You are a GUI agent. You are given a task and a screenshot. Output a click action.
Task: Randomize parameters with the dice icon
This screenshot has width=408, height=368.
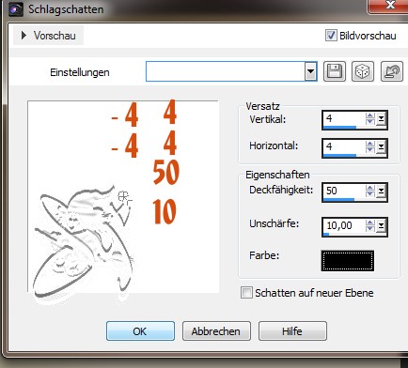pos(363,71)
